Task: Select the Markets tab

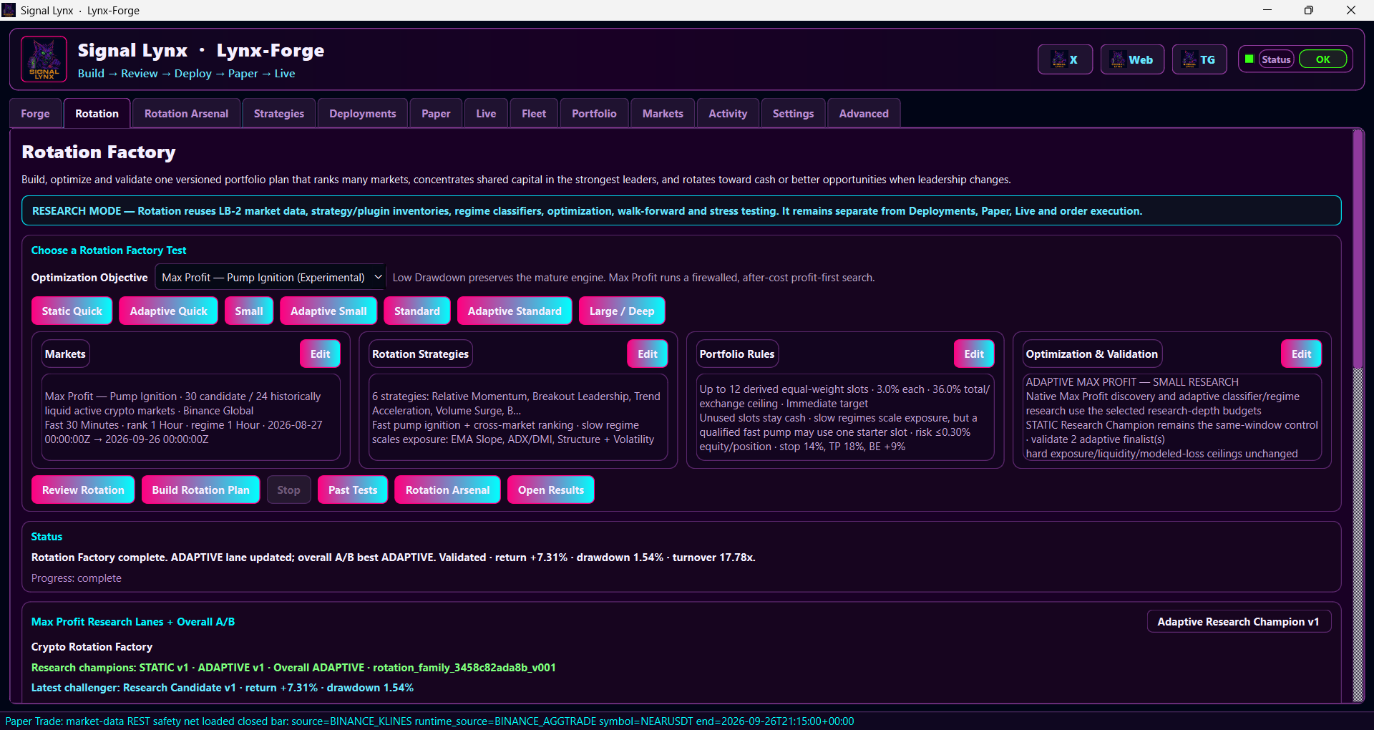Action: [x=663, y=114]
